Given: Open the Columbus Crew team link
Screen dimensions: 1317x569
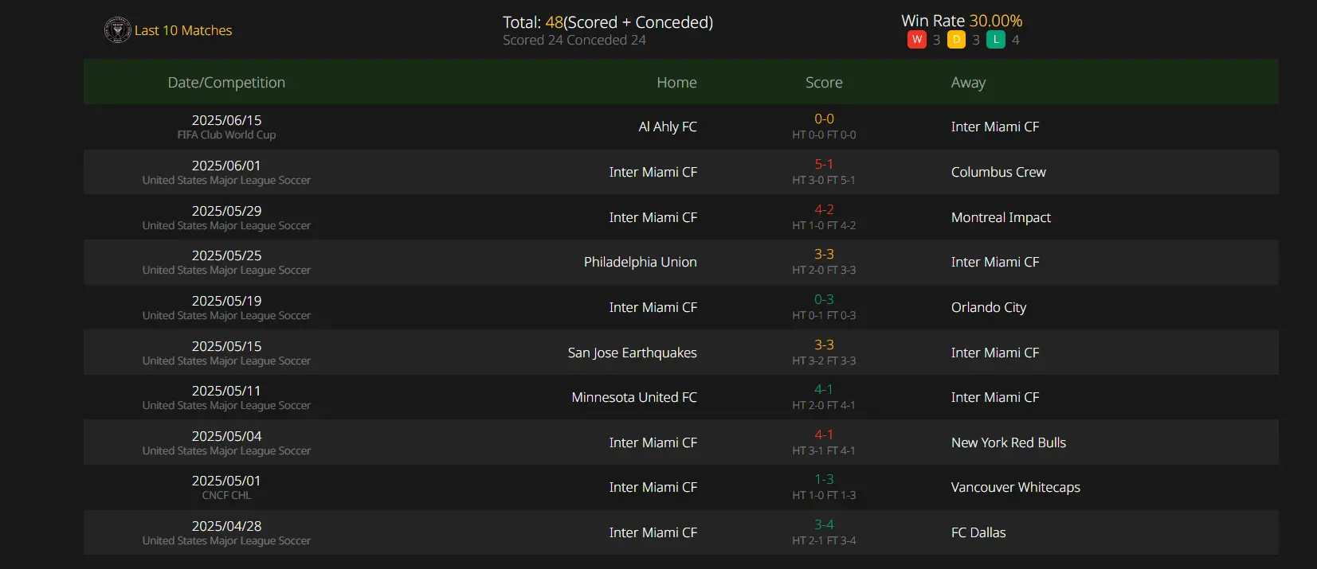Looking at the screenshot, I should [998, 172].
